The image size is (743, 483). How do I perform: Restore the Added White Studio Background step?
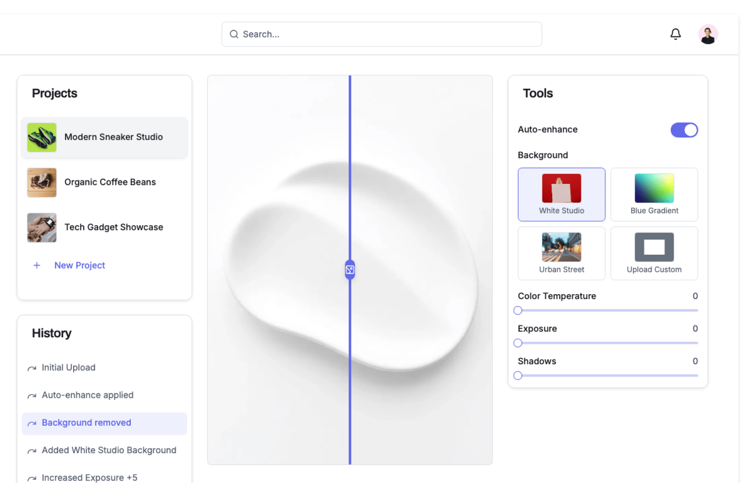(109, 450)
